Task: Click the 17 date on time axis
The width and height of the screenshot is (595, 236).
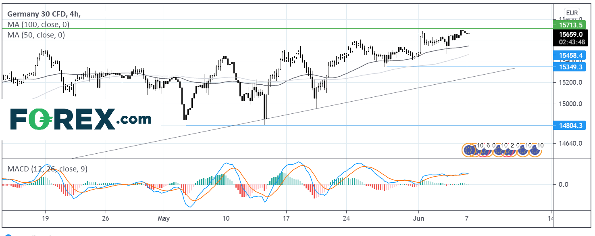Action: 286,218
